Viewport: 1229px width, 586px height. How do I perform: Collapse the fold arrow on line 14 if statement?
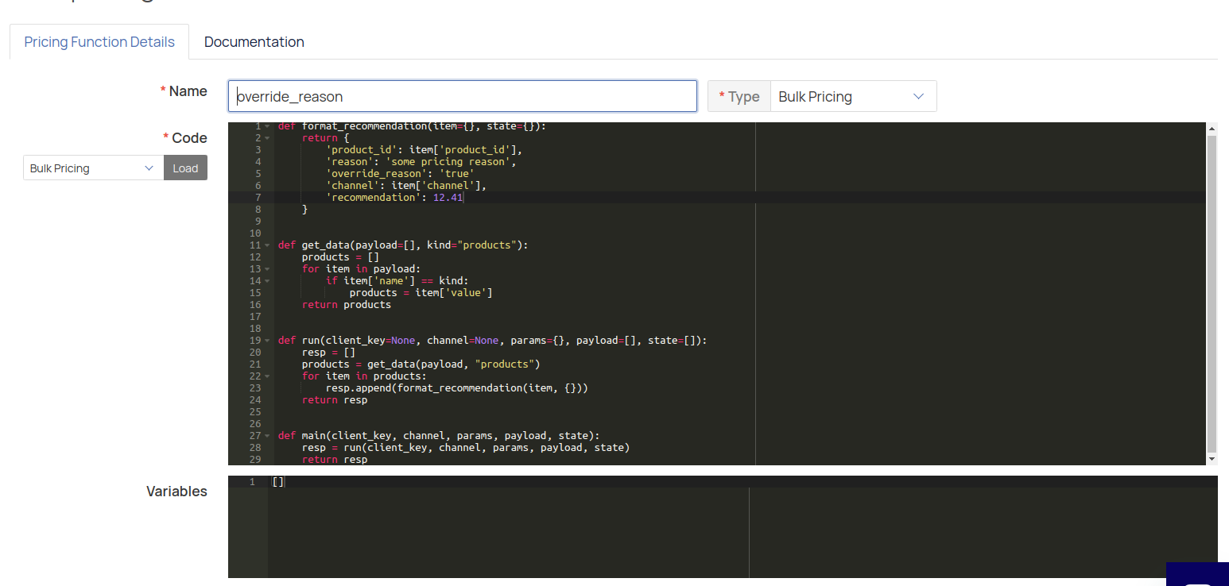click(x=267, y=281)
